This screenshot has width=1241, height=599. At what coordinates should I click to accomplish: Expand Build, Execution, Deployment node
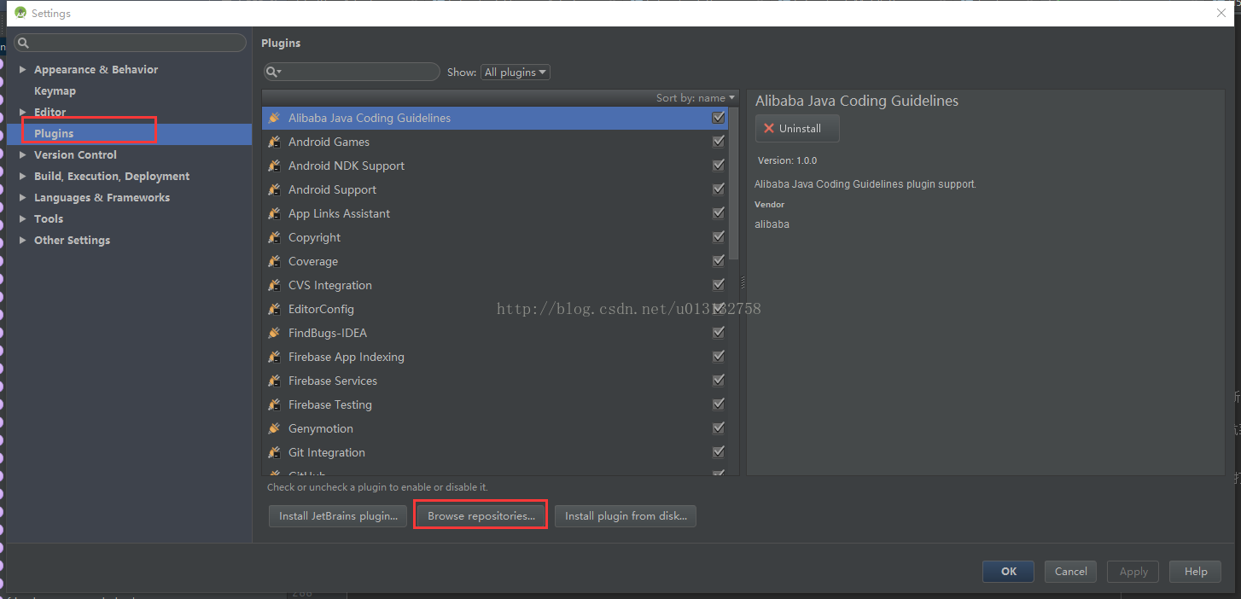click(x=23, y=176)
